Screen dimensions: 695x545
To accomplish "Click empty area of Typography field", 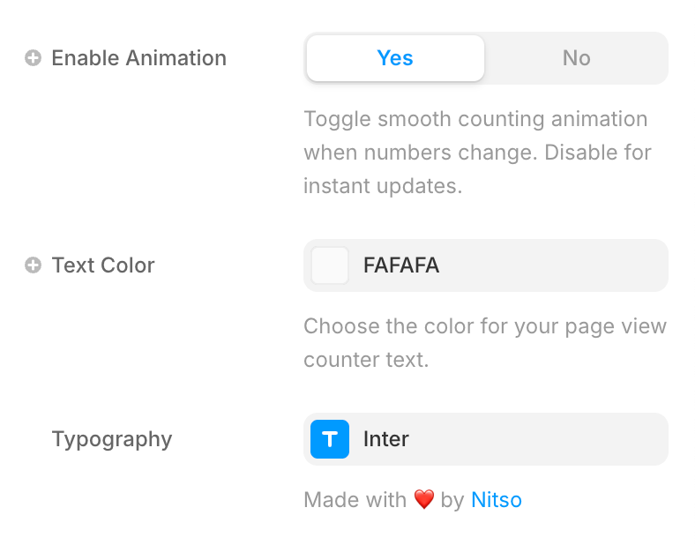I will 539,439.
